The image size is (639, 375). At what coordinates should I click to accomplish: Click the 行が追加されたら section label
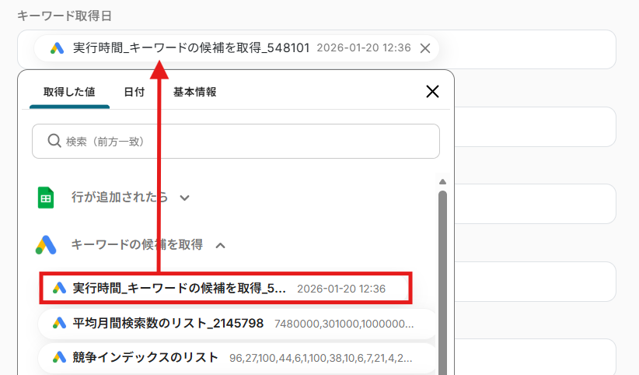tap(120, 197)
